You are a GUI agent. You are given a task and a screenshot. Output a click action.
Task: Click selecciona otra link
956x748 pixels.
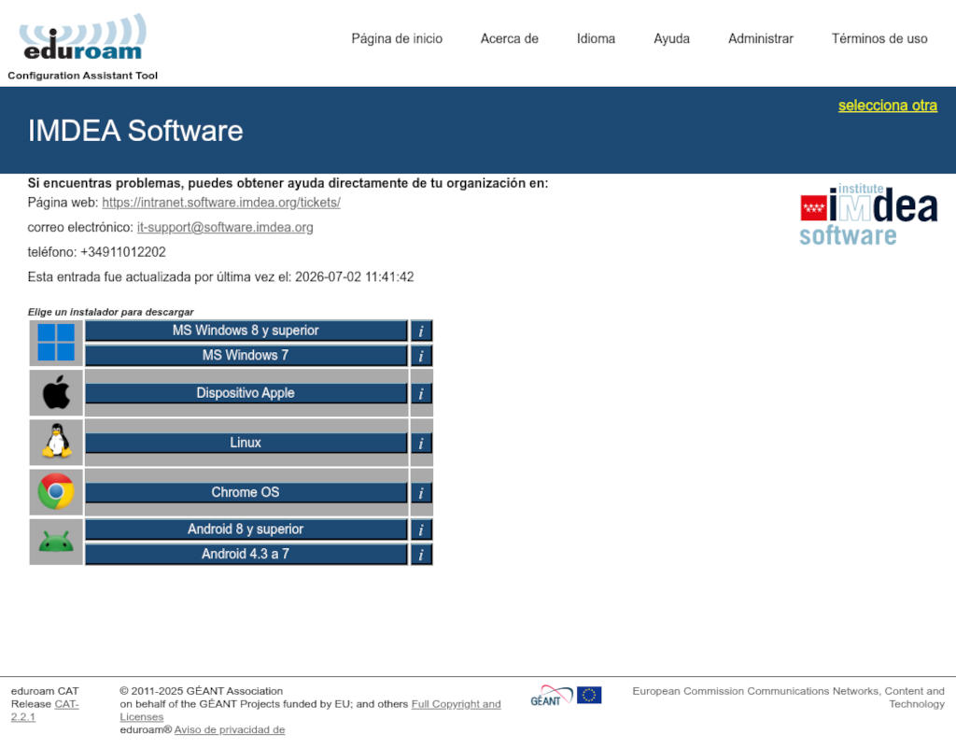[887, 106]
